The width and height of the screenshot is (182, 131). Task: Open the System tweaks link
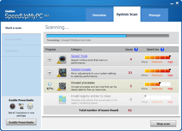coord(81,70)
